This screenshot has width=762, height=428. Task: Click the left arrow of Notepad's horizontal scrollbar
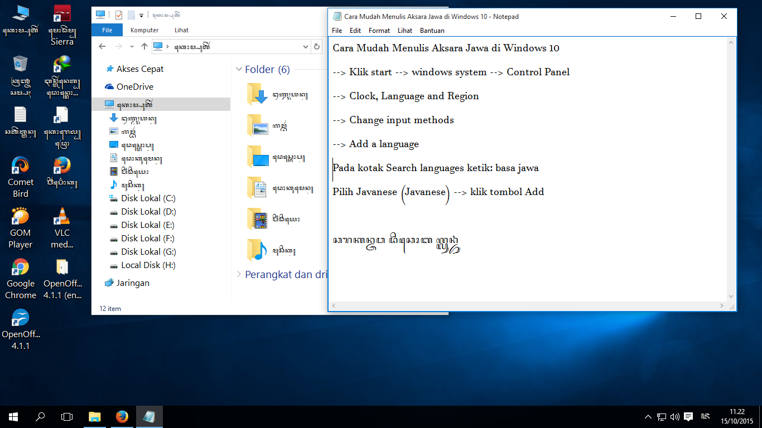334,306
